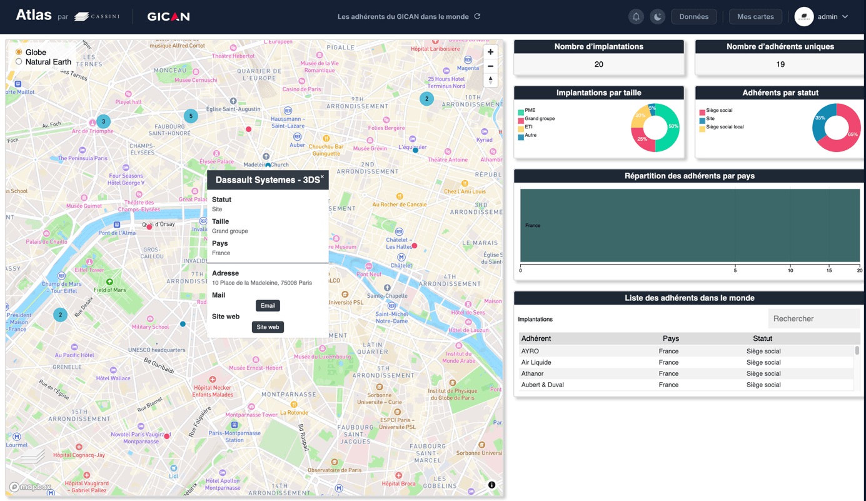Select the Globe projection radio button

tap(19, 52)
